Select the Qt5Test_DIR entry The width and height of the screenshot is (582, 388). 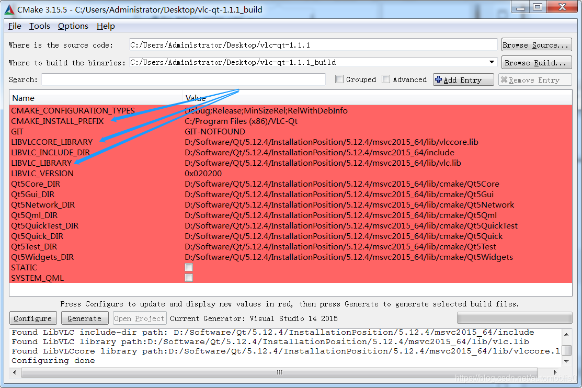click(34, 246)
